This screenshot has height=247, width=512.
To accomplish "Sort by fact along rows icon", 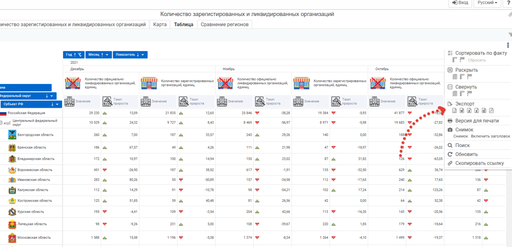I will 455,60.
